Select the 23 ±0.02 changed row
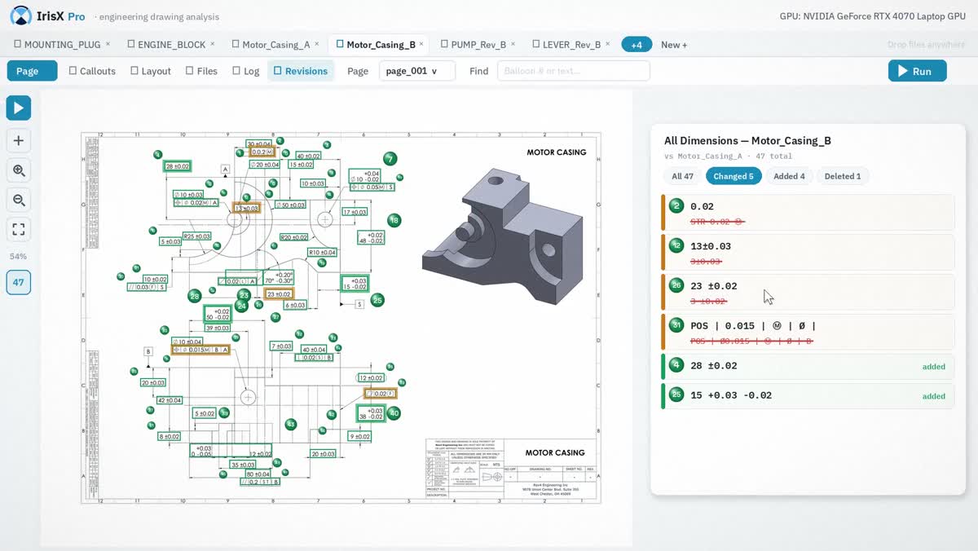Screen dimensions: 978x551 808,293
